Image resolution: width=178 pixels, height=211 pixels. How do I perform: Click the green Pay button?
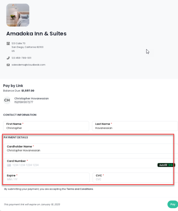point(173,204)
